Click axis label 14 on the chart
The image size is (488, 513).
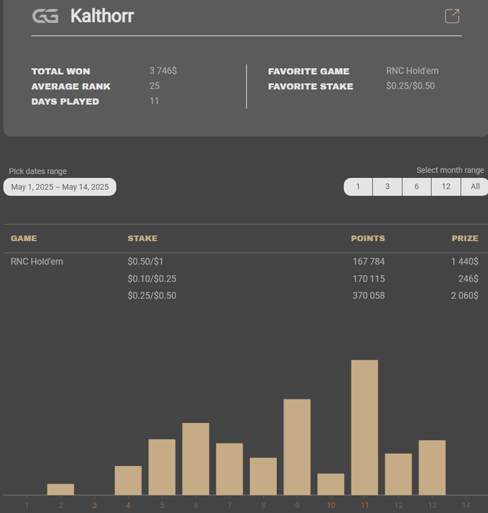(x=466, y=505)
